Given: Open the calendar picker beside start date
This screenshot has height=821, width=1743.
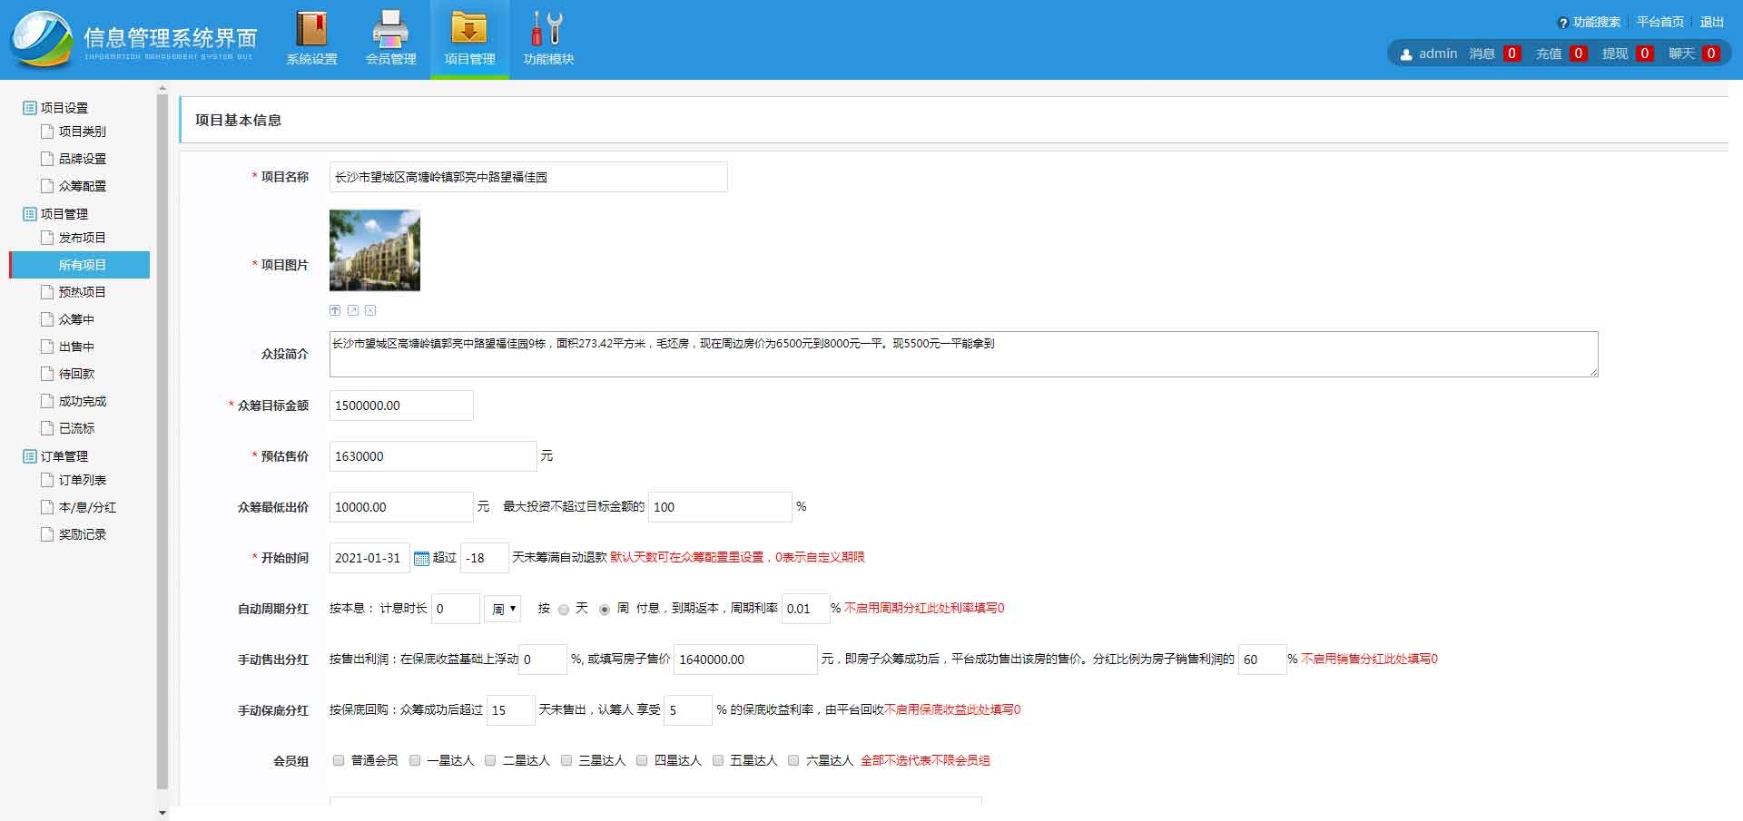Looking at the screenshot, I should tap(421, 559).
